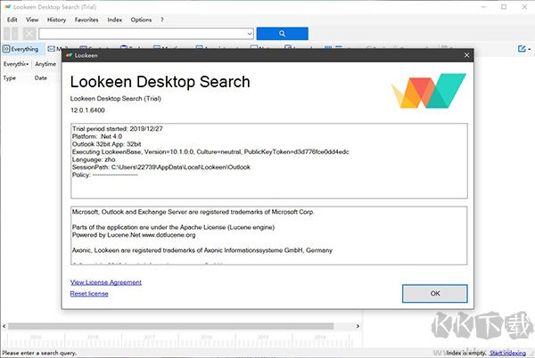Open the Anytime date filter dropdown
The width and height of the screenshot is (535, 358).
[45, 64]
